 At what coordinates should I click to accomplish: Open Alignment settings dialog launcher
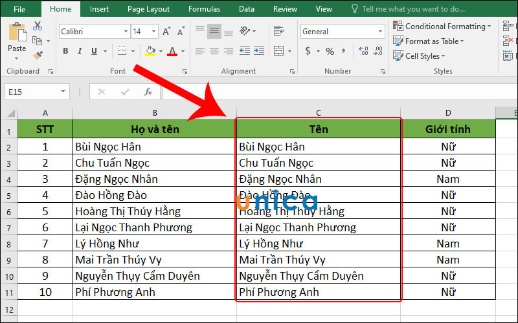click(x=292, y=71)
